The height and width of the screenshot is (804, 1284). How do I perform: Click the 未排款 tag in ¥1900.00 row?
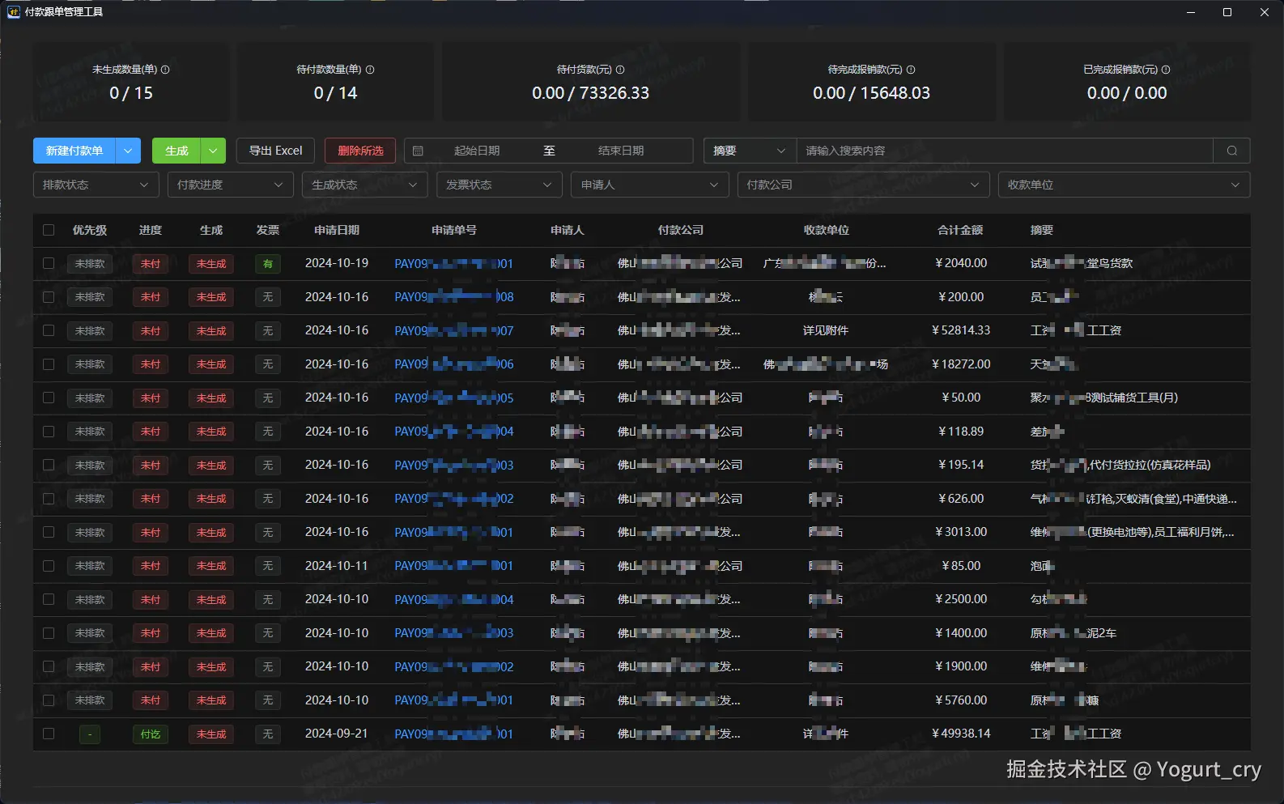[90, 667]
